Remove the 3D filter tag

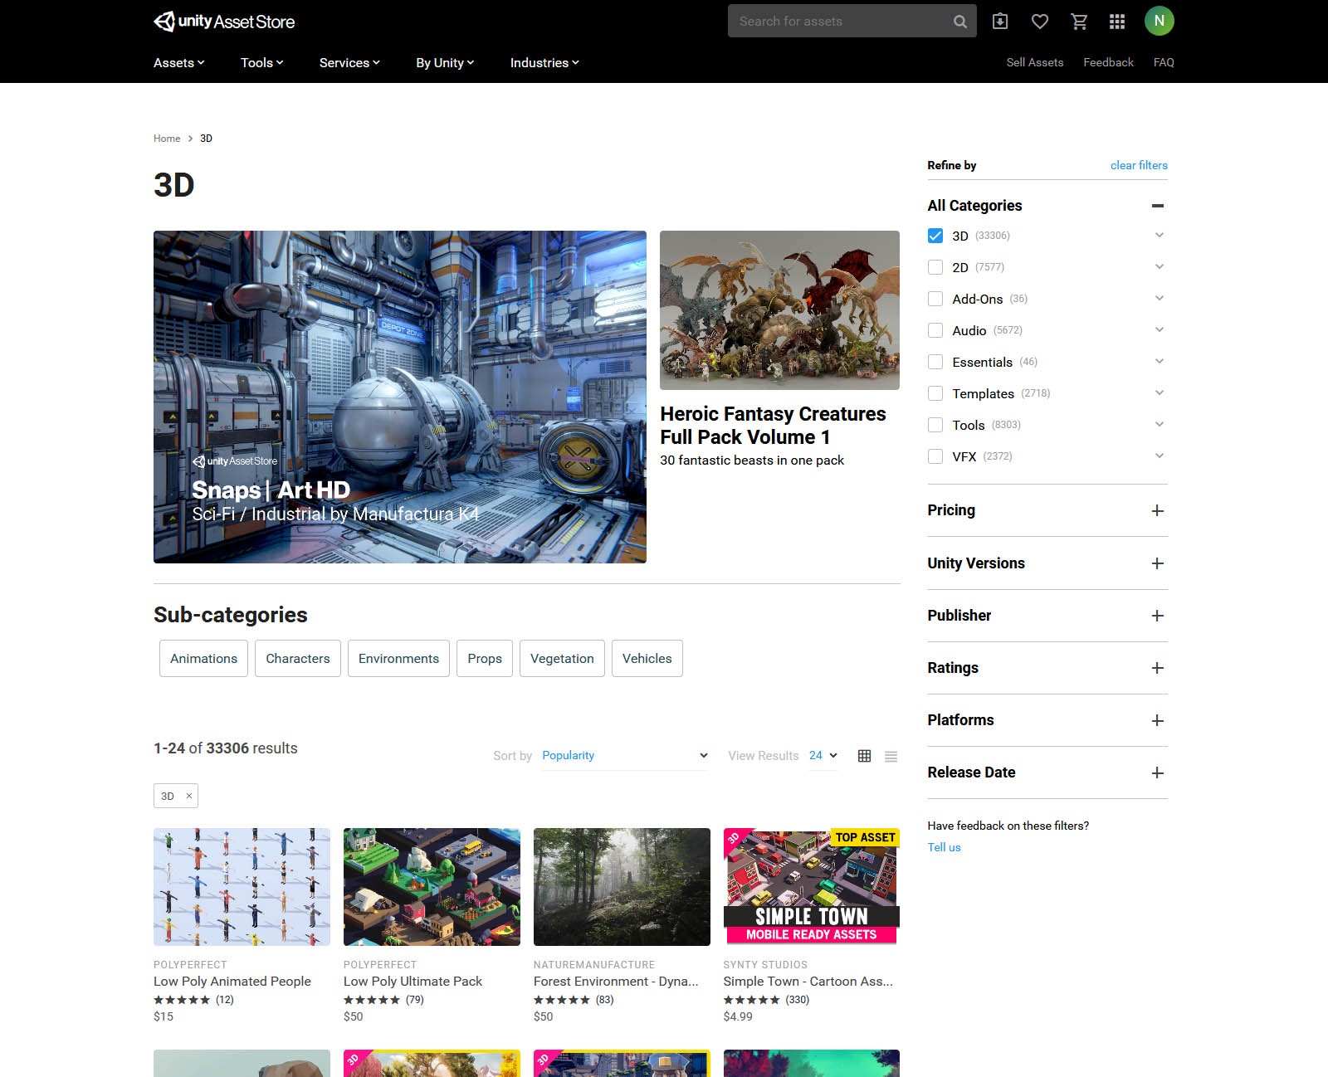189,796
